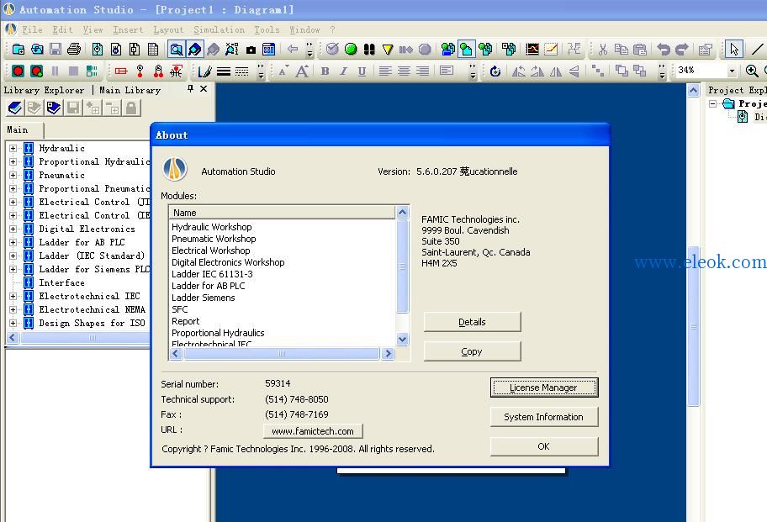Pin the Library Explorer panel

(x=190, y=88)
